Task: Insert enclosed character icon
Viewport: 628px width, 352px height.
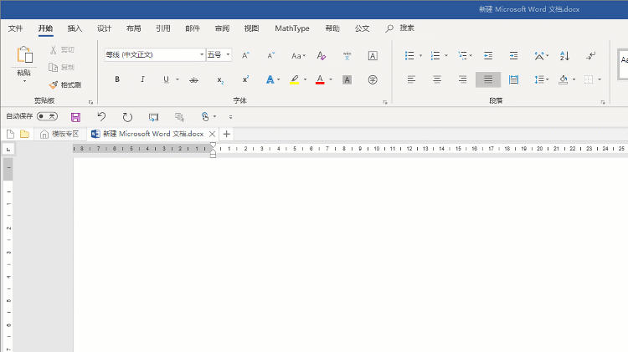Action: tap(373, 79)
